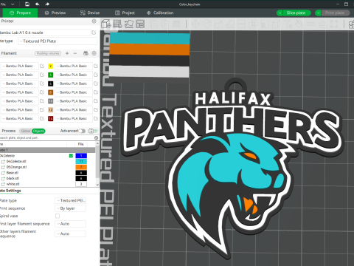Edit preset next to filament 12
Screen dimensions: 354x266
96,110
